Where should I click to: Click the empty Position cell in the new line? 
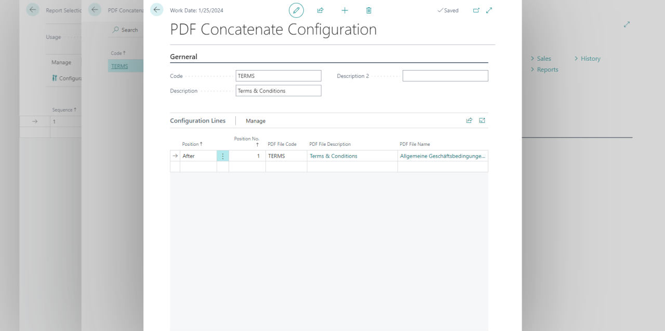click(x=198, y=167)
